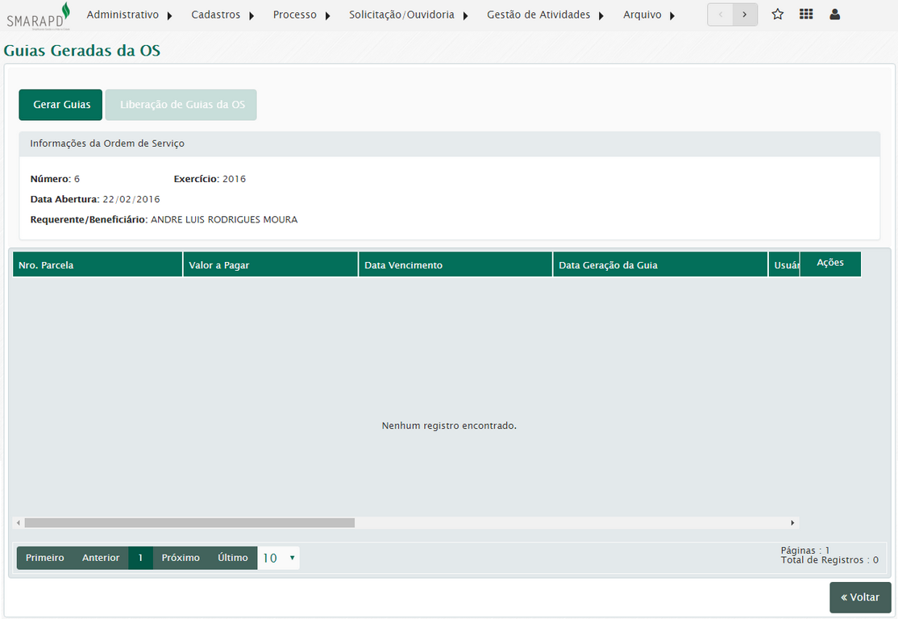Expand the Administrativo menu
The height and width of the screenshot is (619, 898).
coord(129,15)
